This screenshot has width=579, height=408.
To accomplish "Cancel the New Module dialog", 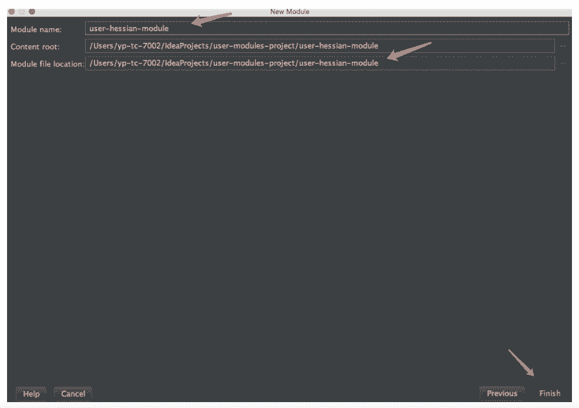I will click(x=73, y=393).
